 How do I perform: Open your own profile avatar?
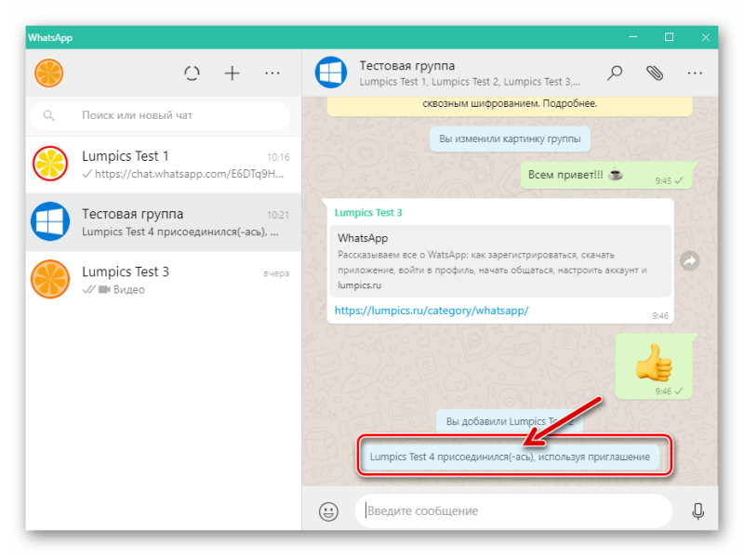pyautogui.click(x=49, y=73)
